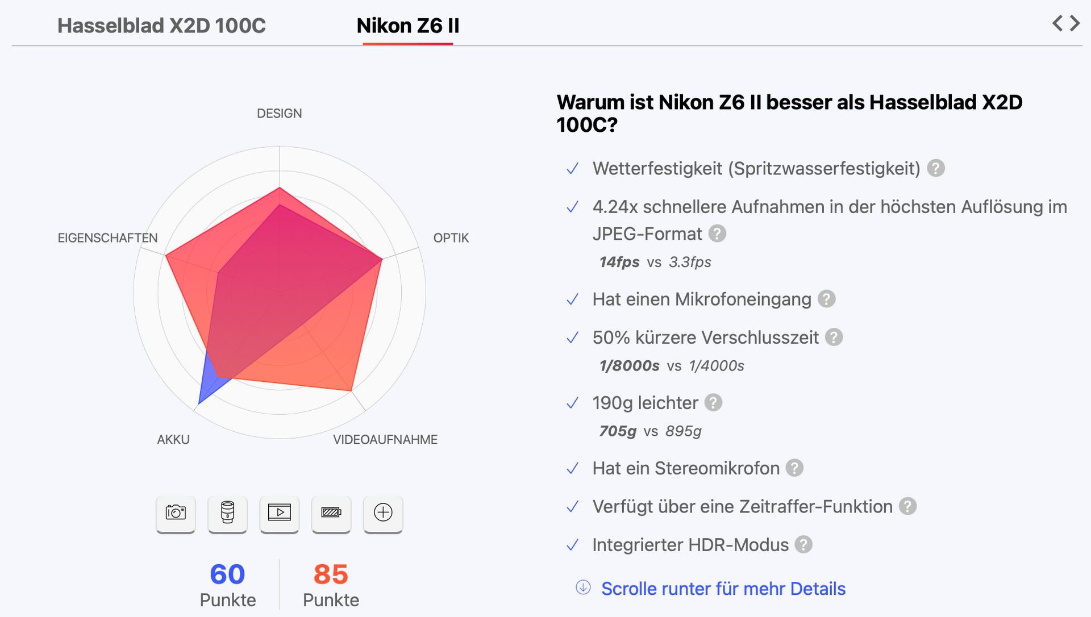Select the camera design category icon
Screen dimensions: 1091x617
click(x=176, y=513)
